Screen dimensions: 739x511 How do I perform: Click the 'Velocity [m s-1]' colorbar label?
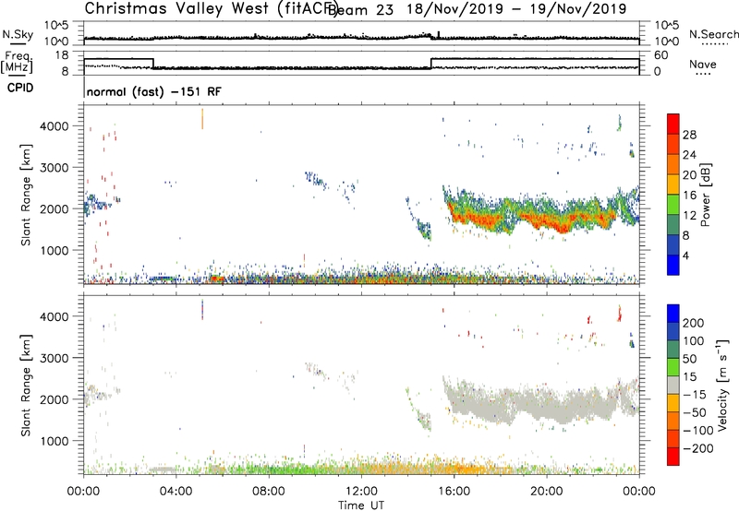tap(722, 385)
